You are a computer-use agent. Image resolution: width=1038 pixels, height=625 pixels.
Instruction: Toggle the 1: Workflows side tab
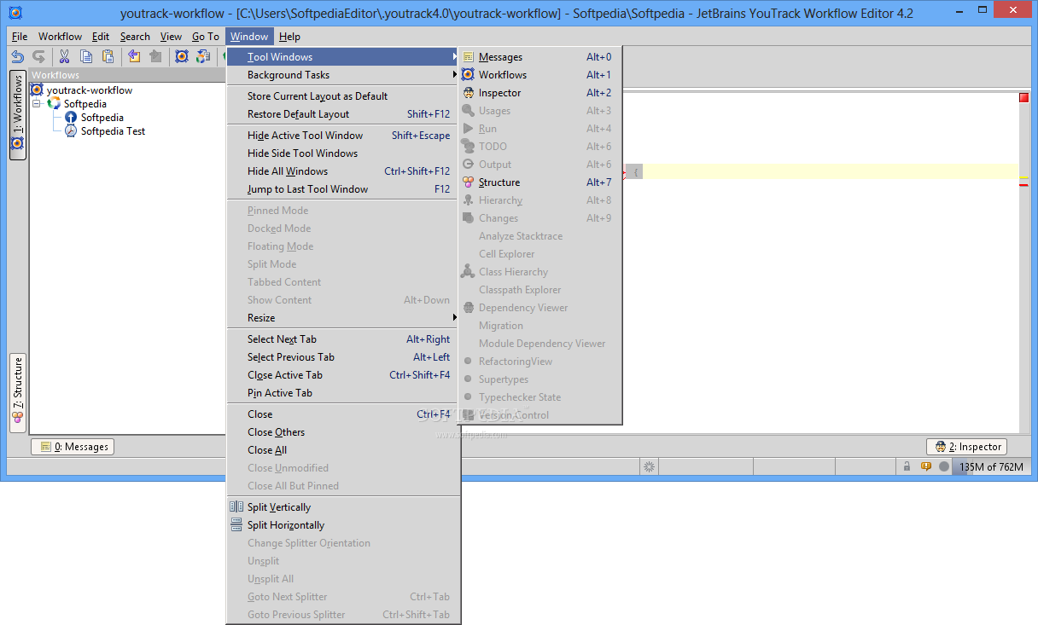tap(17, 115)
